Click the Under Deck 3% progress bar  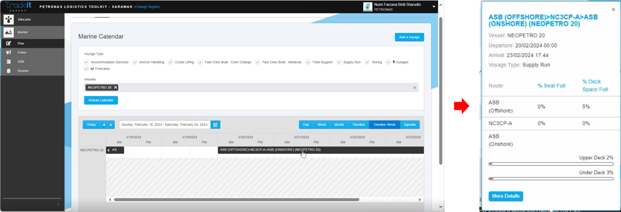pyautogui.click(x=551, y=179)
